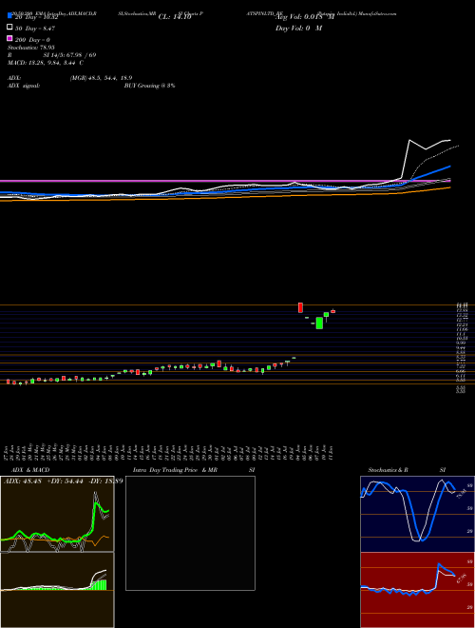Click the 'Stochastics & R' panel title
The height and width of the screenshot is (628, 475).
coord(388,470)
